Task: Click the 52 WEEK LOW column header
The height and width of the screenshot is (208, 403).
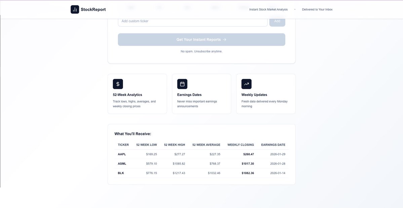Action: (147, 145)
